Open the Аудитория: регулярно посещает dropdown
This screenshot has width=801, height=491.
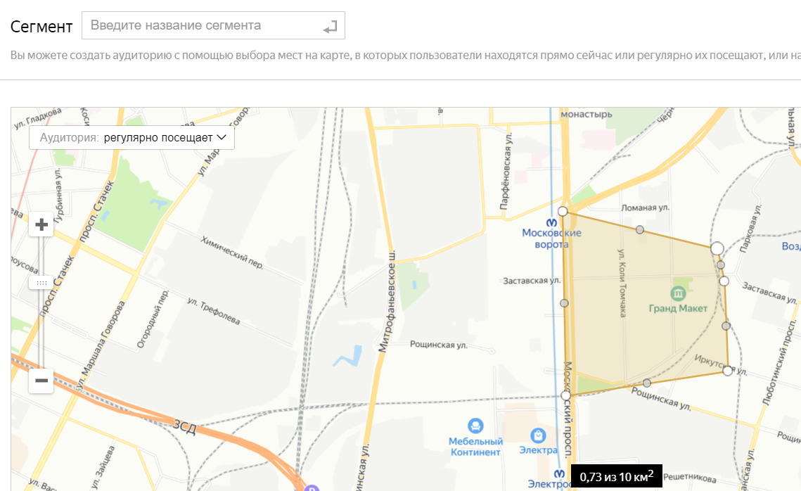[132, 137]
